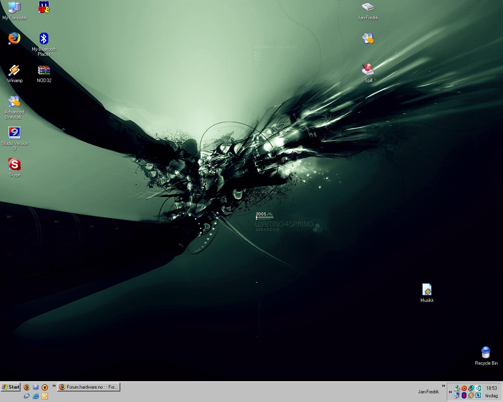The image size is (503, 402).
Task: Select the mIRC desktop icon
Action: (x=44, y=7)
